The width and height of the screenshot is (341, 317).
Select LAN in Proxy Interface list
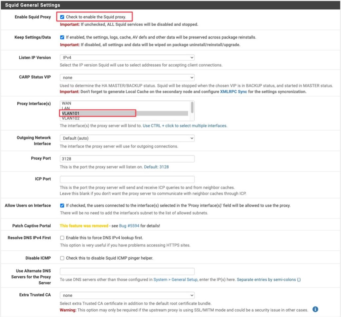(x=124, y=108)
